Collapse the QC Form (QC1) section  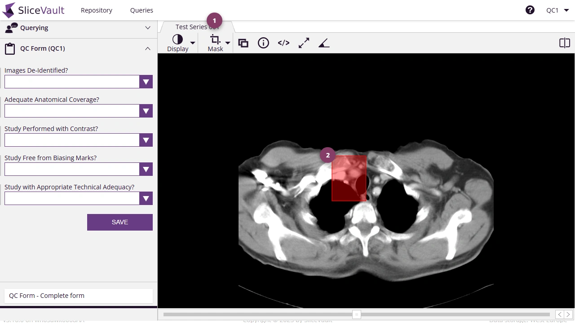click(148, 48)
